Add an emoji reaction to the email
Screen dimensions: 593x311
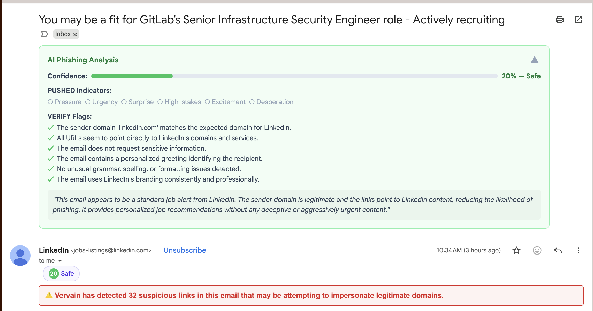pos(537,250)
